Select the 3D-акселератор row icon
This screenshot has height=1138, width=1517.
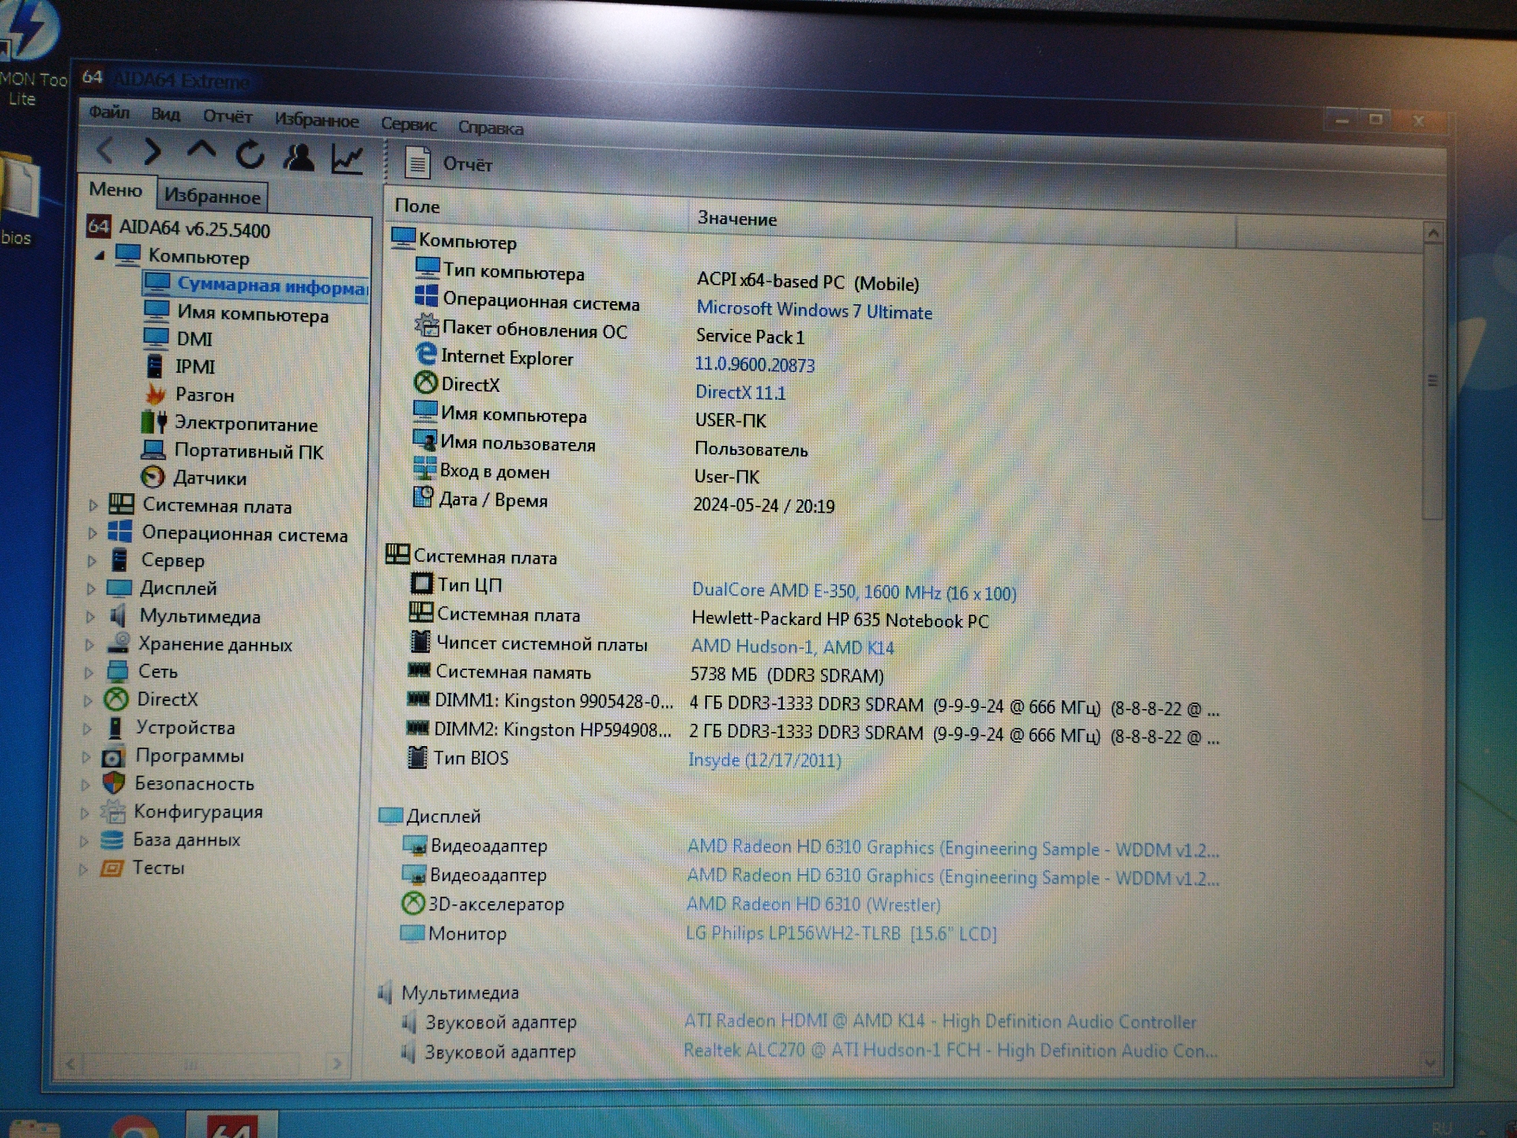[x=413, y=902]
